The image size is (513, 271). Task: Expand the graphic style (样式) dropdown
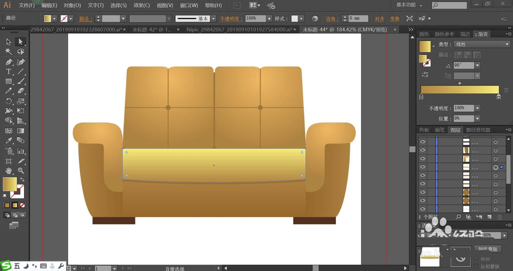[302, 18]
